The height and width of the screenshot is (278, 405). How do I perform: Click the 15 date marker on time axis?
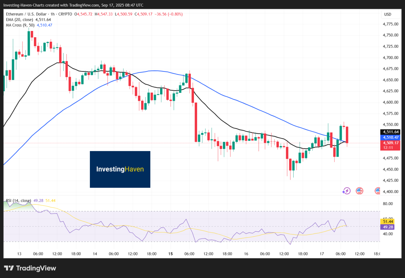(170, 254)
